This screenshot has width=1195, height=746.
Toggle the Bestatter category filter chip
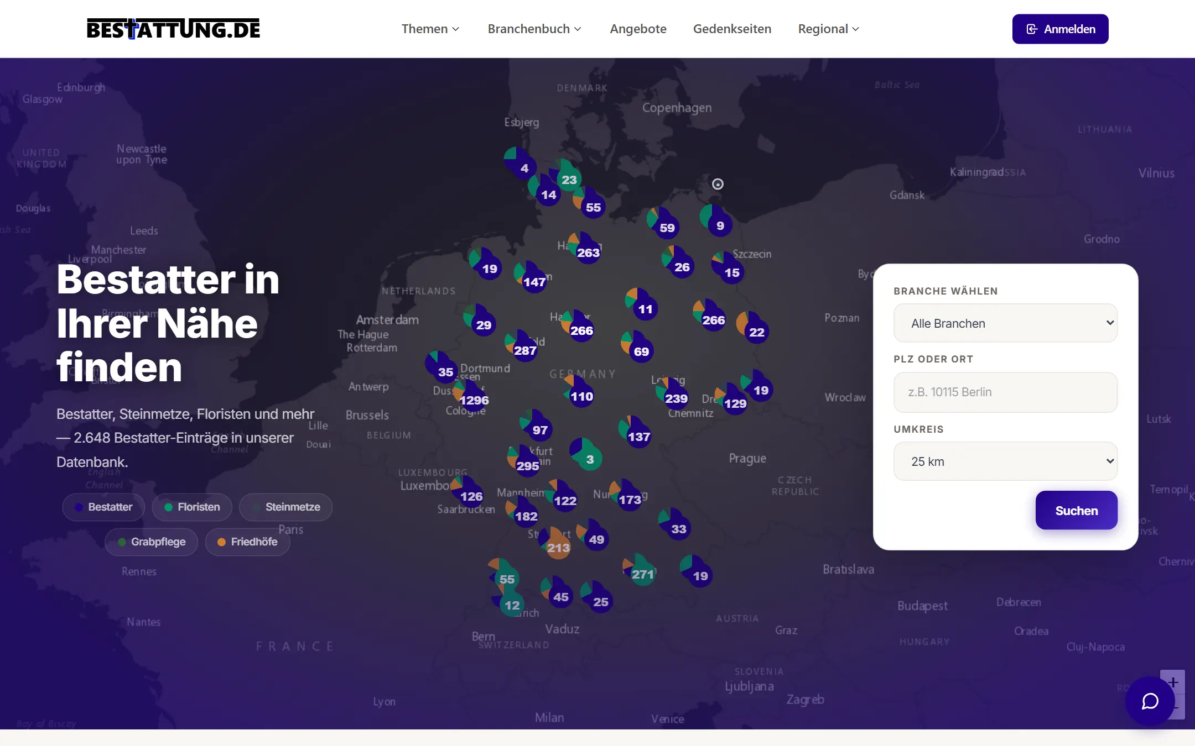pos(103,507)
